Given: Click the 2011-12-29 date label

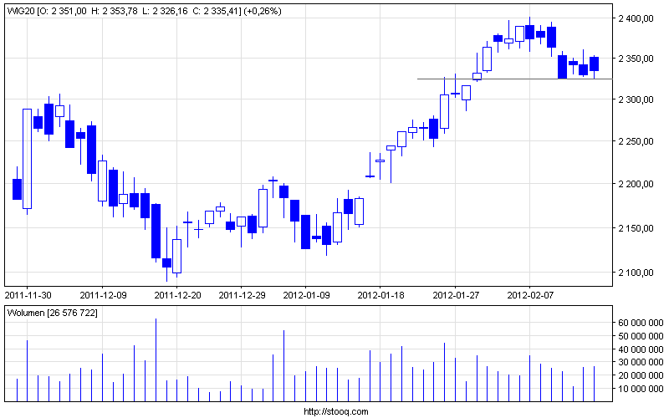Looking at the screenshot, I should point(242,295).
